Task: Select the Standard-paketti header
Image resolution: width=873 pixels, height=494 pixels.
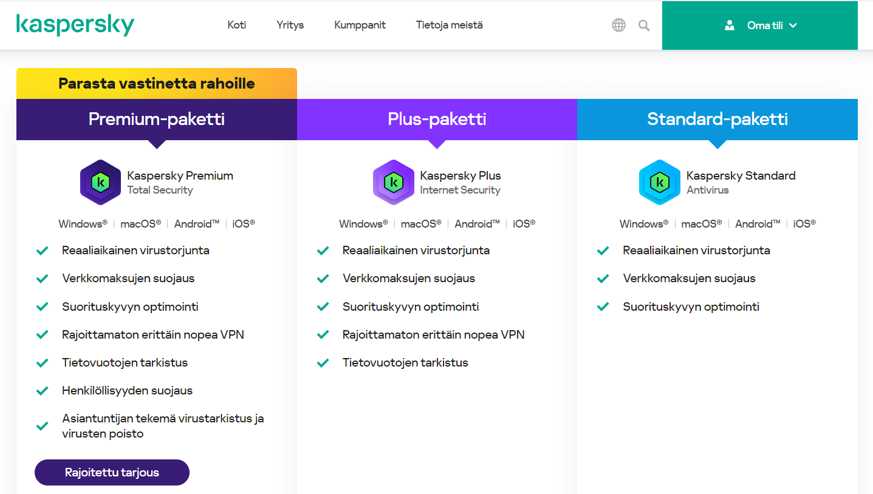Action: point(717,119)
